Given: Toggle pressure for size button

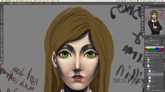Looking at the screenshot, I should tap(53, 3).
